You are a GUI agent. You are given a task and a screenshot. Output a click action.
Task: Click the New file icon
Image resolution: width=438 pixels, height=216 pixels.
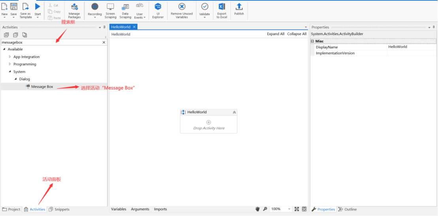tap(4, 7)
